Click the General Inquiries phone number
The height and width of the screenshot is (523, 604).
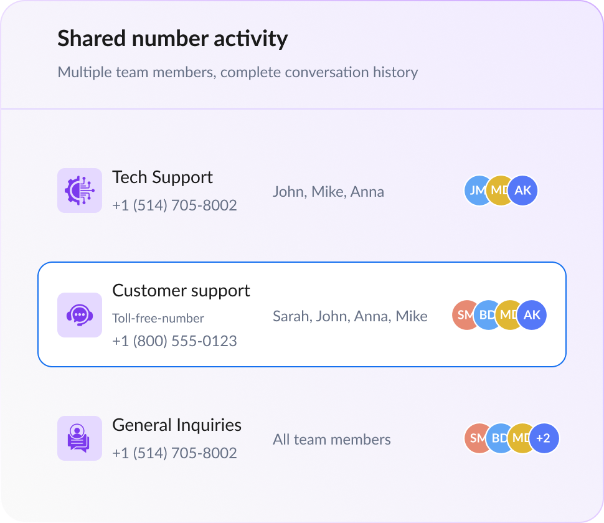[174, 453]
